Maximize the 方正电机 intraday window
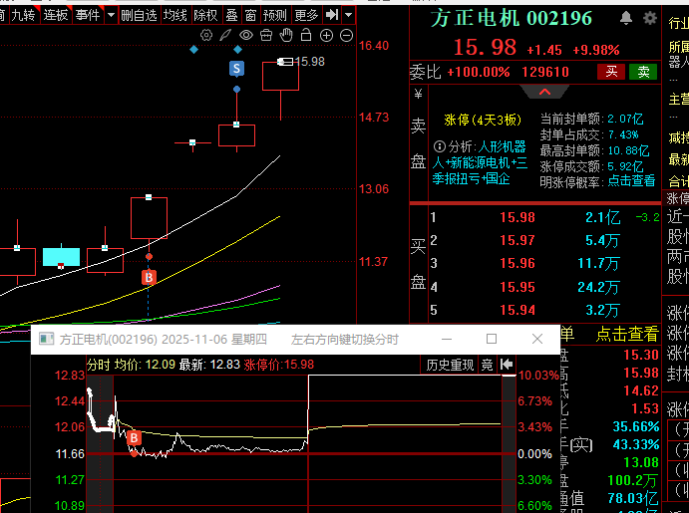The image size is (689, 513). [492, 339]
